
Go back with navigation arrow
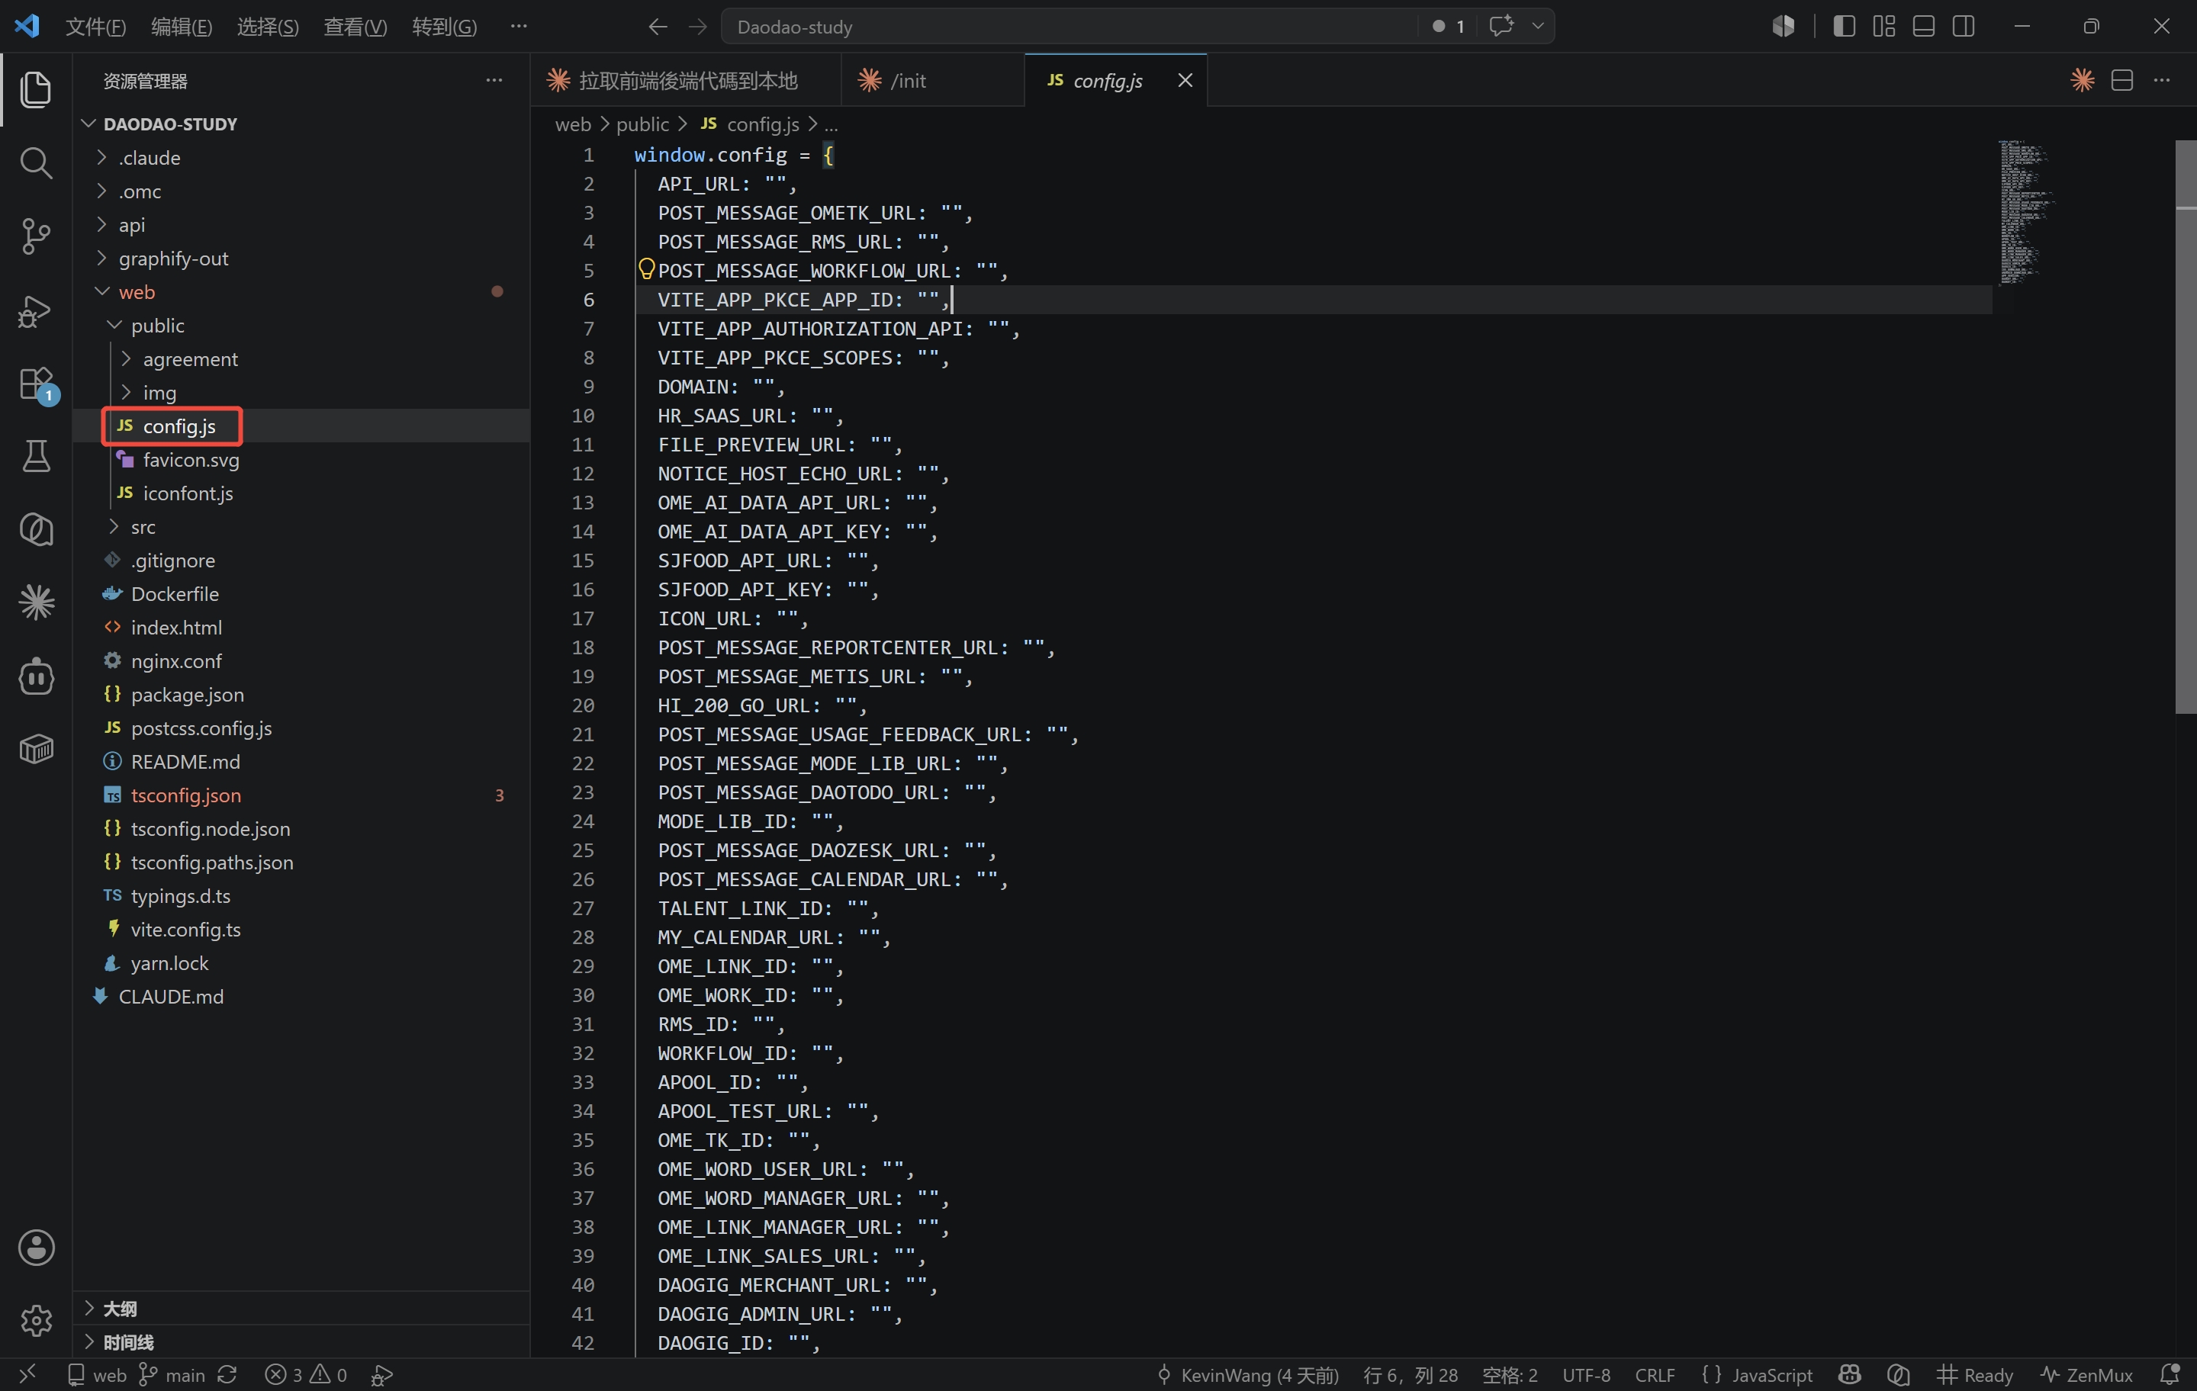click(x=657, y=27)
